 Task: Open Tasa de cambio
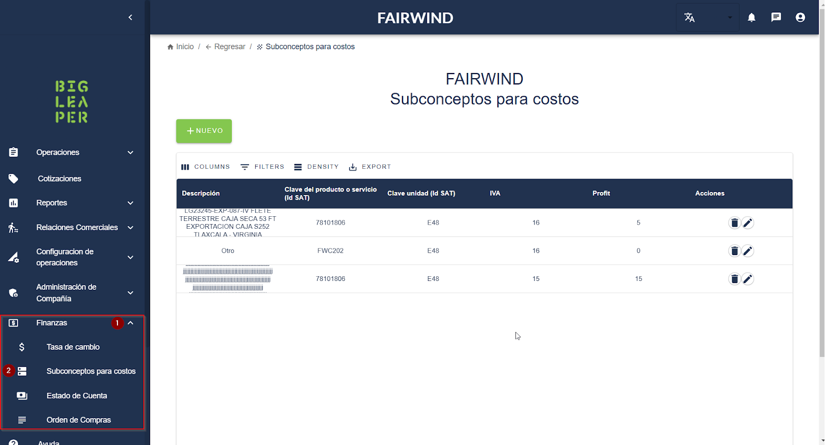coord(73,347)
